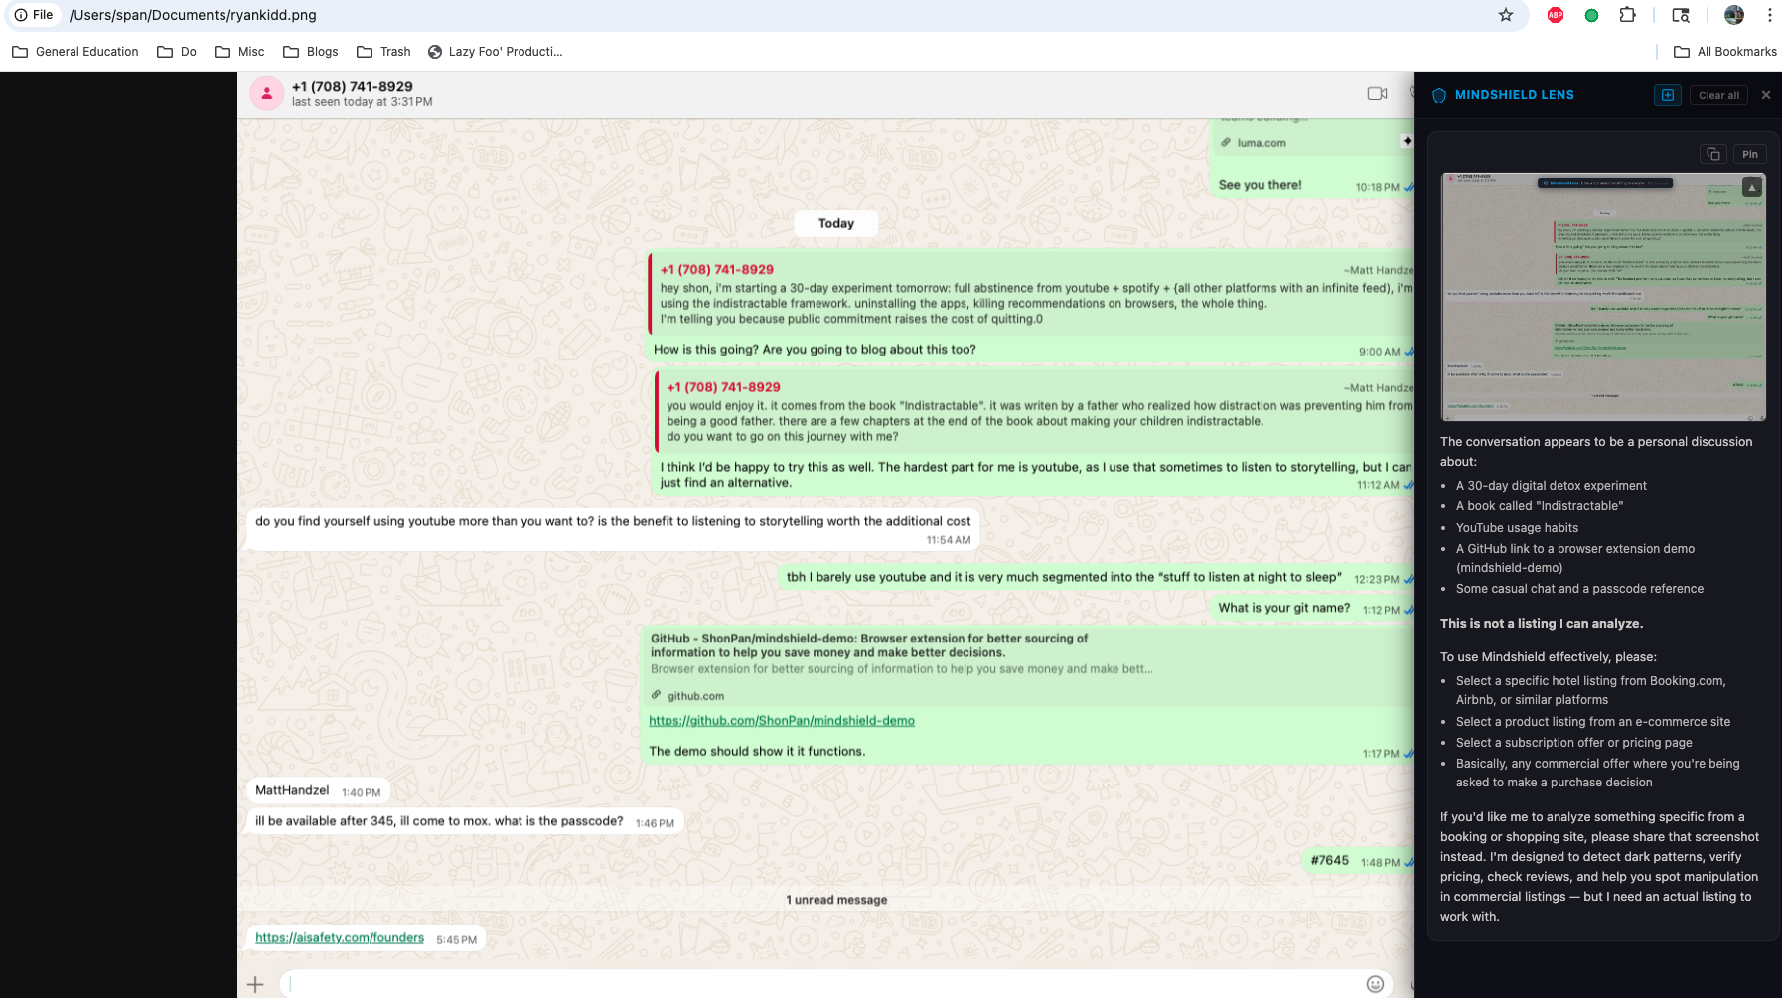Open the emoji picker in message box
Viewport: 1782px width, 998px height.
click(x=1375, y=983)
